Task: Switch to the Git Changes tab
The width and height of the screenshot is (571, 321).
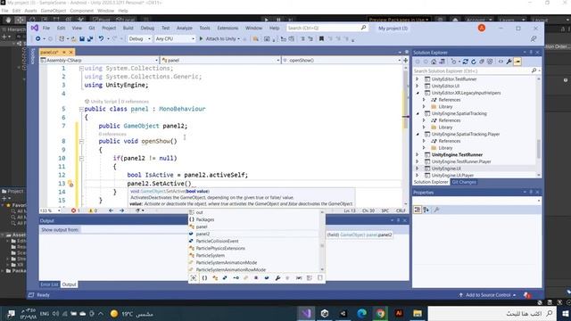Action: click(x=464, y=182)
